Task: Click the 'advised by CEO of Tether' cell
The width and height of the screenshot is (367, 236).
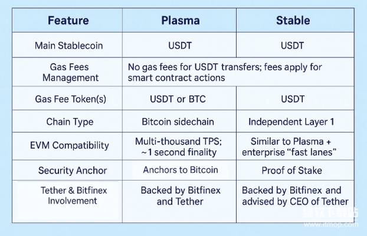Action: 296,202
